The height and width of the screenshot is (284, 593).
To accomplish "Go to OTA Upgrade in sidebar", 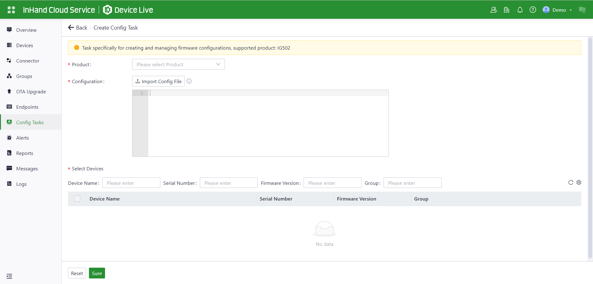I will [31, 91].
